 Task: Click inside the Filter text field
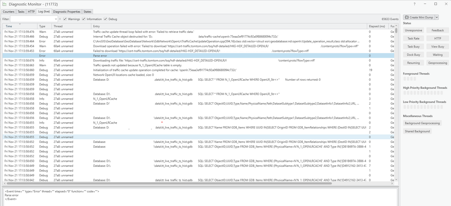coord(32,19)
